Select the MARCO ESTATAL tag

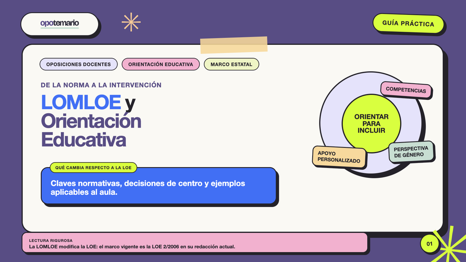tap(231, 64)
